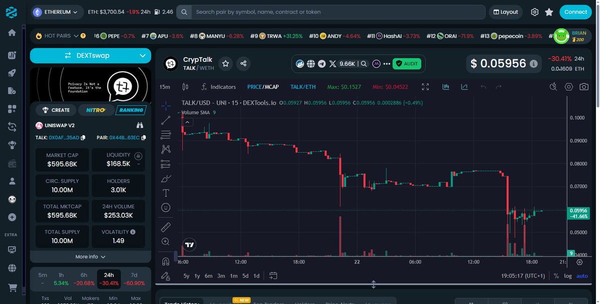
Task: Select the 24h stats tab
Action: coord(108,279)
